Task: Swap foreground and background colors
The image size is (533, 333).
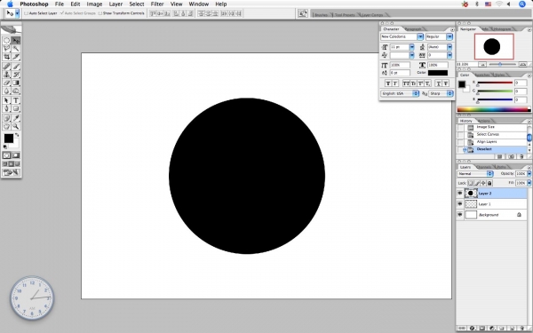Action: 17,135
